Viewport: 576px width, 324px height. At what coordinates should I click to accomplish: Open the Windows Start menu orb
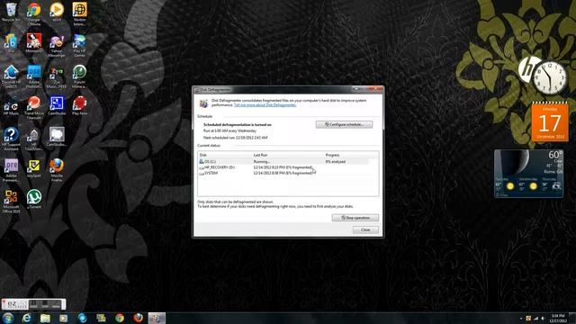point(8,318)
